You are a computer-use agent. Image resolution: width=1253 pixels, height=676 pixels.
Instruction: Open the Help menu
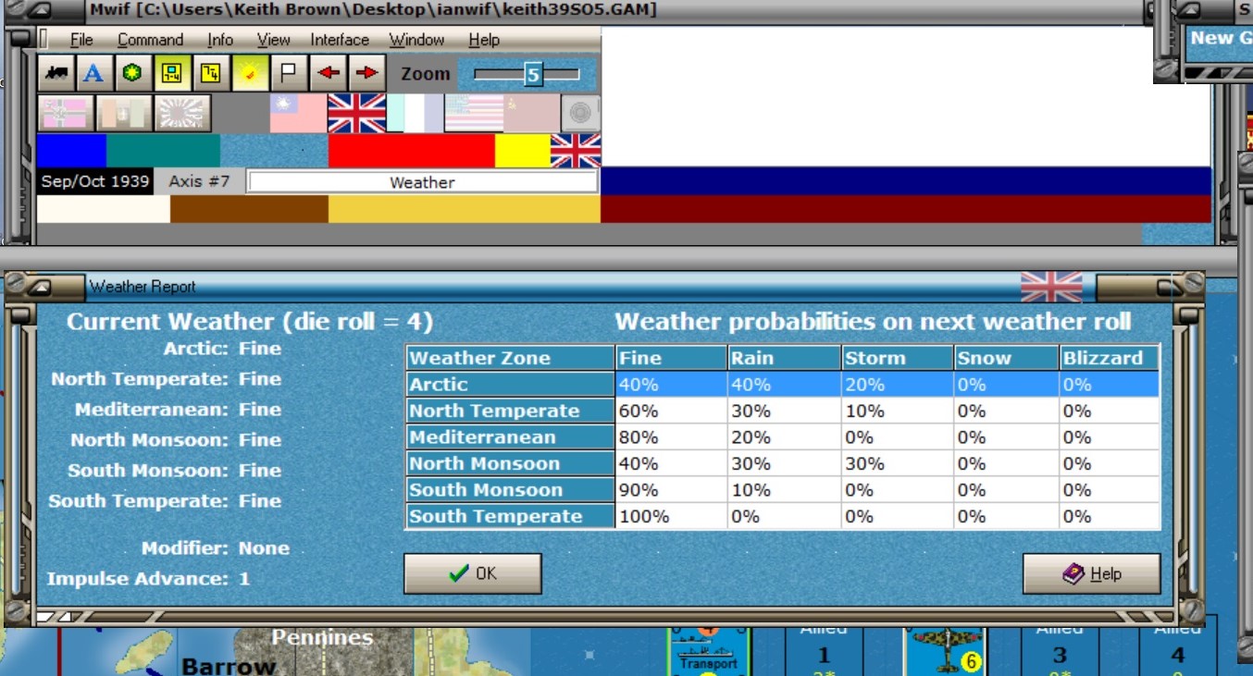484,40
